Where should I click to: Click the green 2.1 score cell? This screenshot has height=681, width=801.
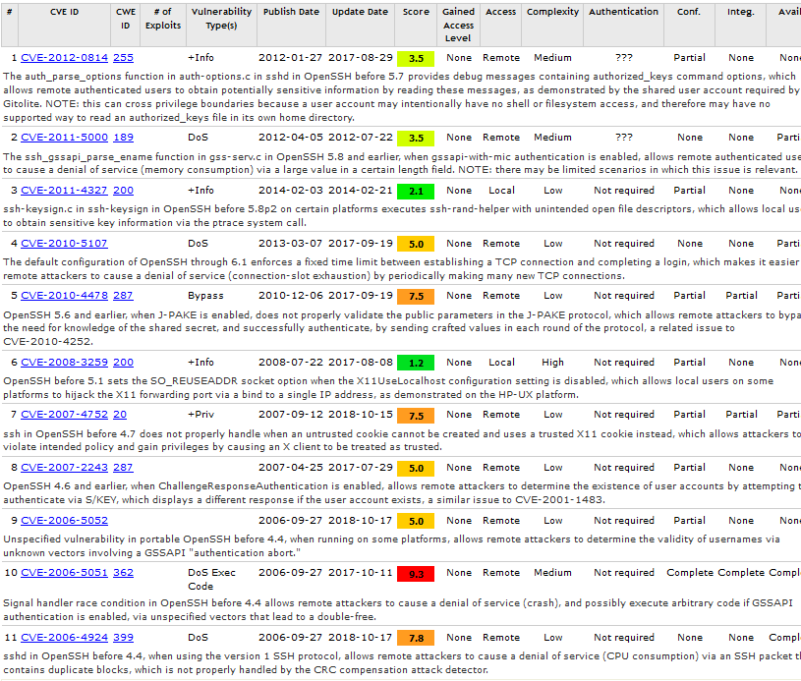click(x=416, y=192)
